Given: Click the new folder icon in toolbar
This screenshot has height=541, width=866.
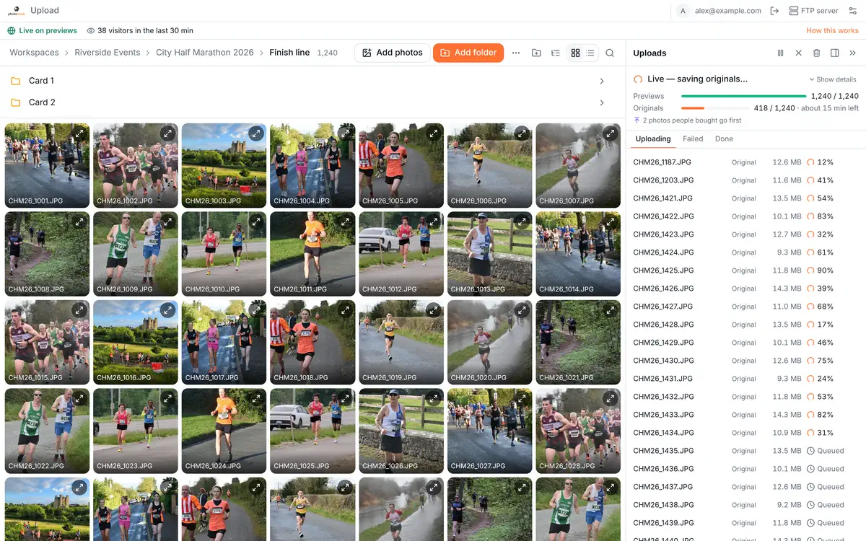Looking at the screenshot, I should point(536,53).
